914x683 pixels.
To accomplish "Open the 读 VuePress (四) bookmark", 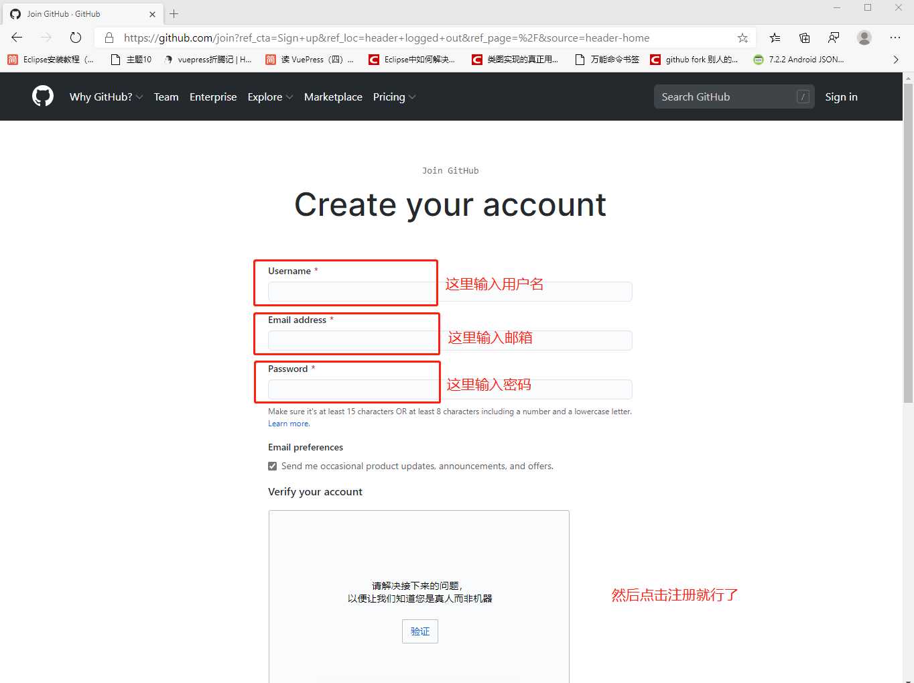I will coord(310,60).
